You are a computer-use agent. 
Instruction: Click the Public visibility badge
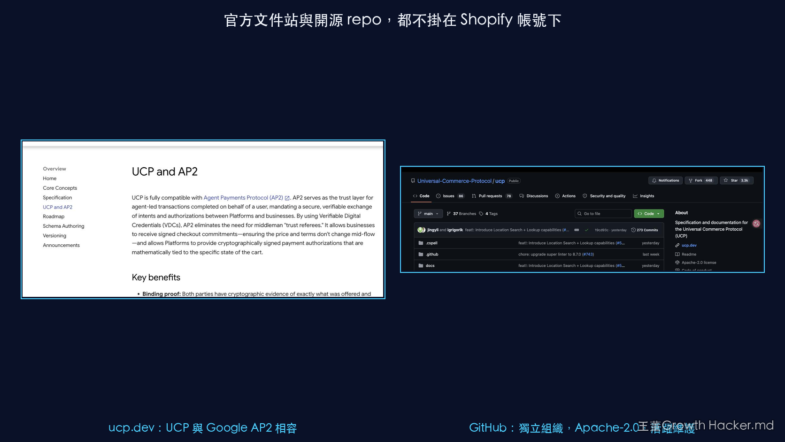(x=514, y=181)
